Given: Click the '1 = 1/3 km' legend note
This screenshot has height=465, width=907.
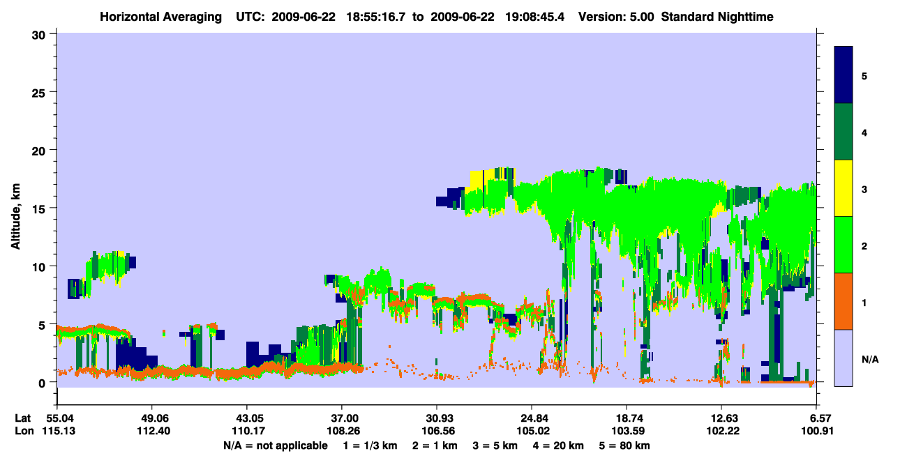Looking at the screenshot, I should point(371,445).
